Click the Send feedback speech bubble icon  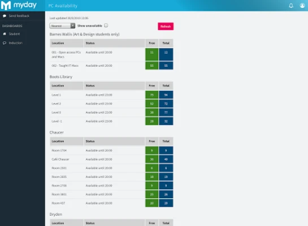[5, 16]
